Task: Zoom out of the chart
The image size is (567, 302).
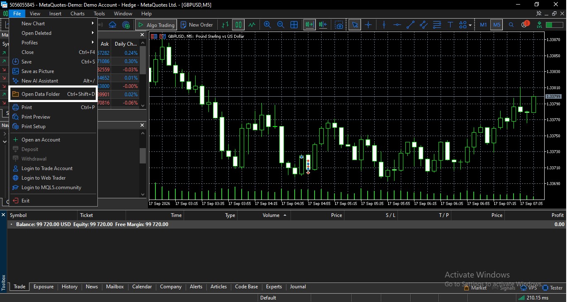Action: (x=281, y=25)
